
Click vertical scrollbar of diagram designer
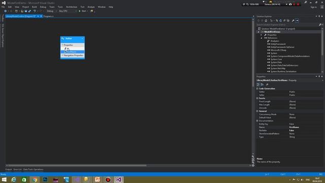click(253, 53)
